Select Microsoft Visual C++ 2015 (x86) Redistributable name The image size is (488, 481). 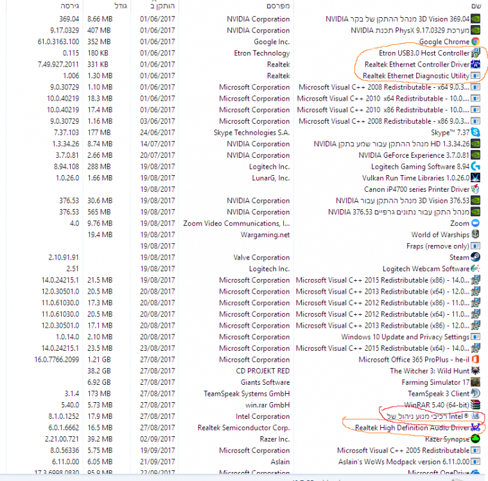(x=383, y=280)
